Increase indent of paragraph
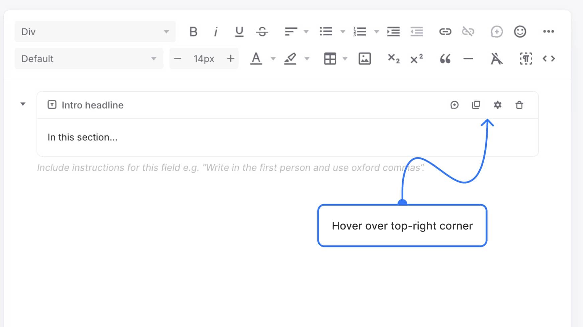This screenshot has height=327, width=583. (x=393, y=32)
